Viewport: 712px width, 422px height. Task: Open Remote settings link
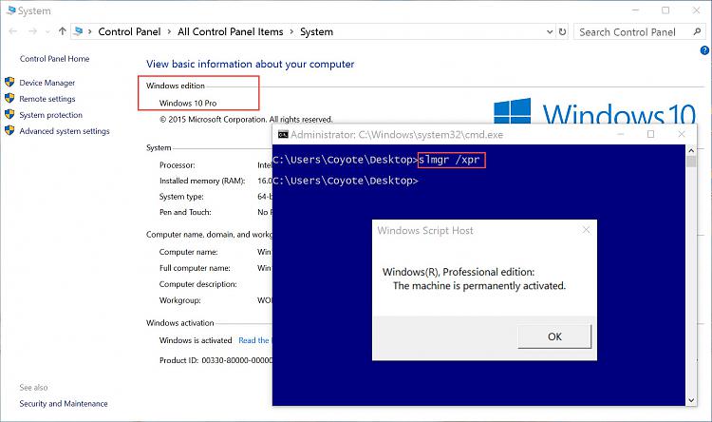47,99
